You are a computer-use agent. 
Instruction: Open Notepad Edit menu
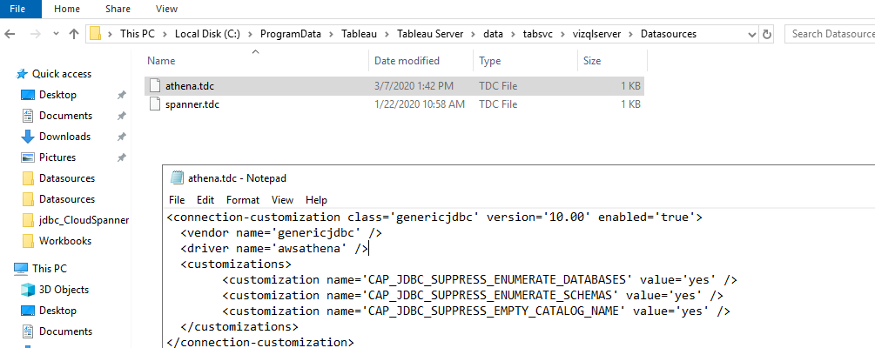pos(205,199)
